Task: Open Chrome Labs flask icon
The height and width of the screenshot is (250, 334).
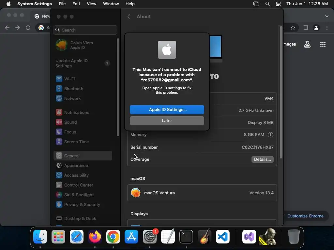Action: 307,44
